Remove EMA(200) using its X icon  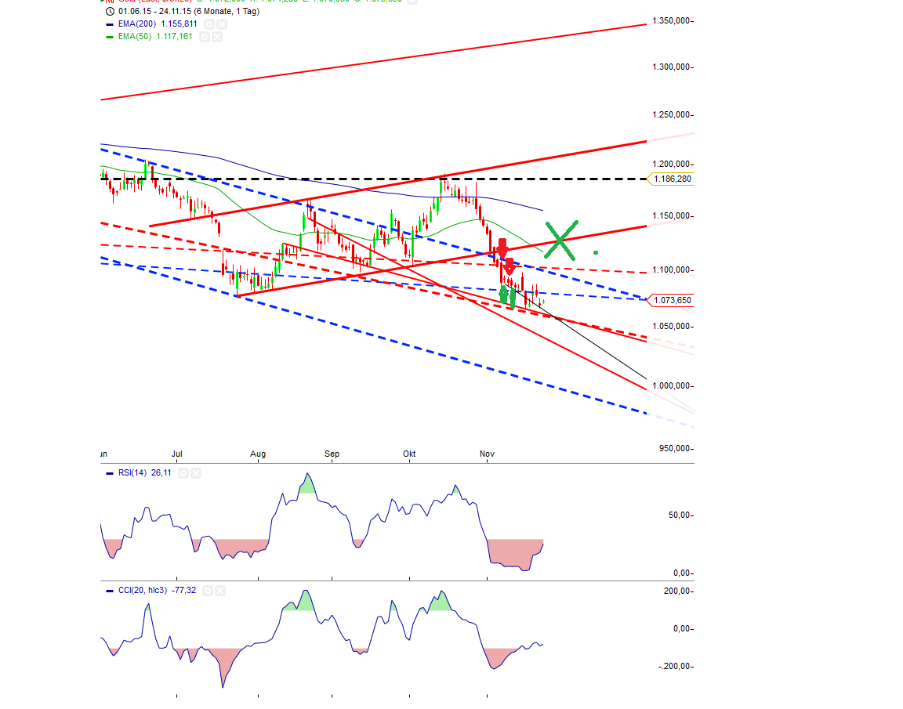[222, 24]
